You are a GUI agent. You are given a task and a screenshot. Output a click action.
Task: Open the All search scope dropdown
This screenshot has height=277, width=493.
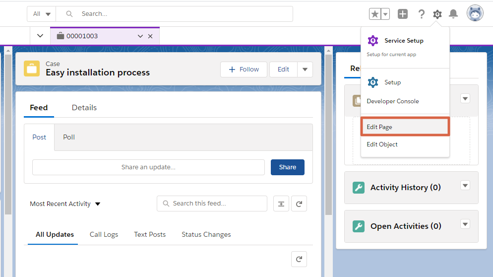tap(42, 14)
